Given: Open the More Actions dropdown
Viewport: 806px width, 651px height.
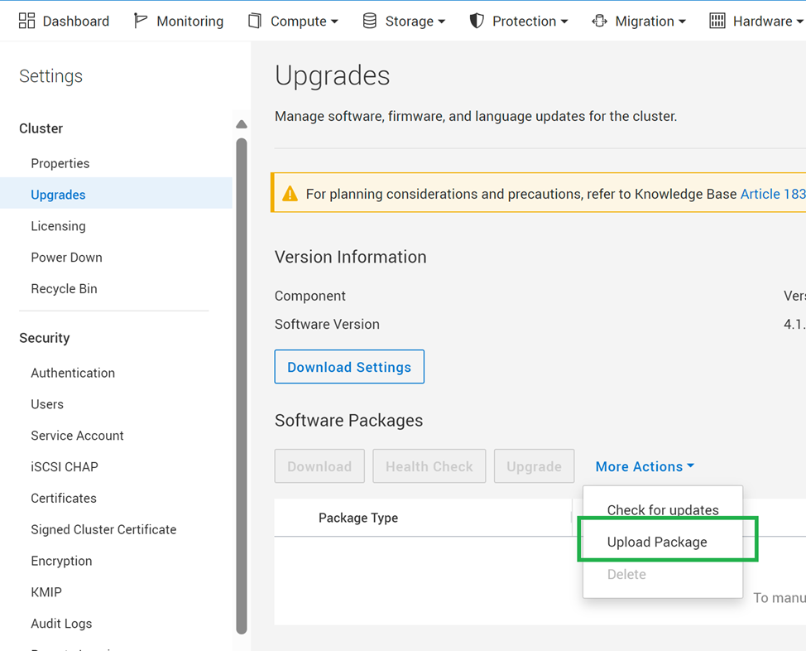Looking at the screenshot, I should point(644,466).
